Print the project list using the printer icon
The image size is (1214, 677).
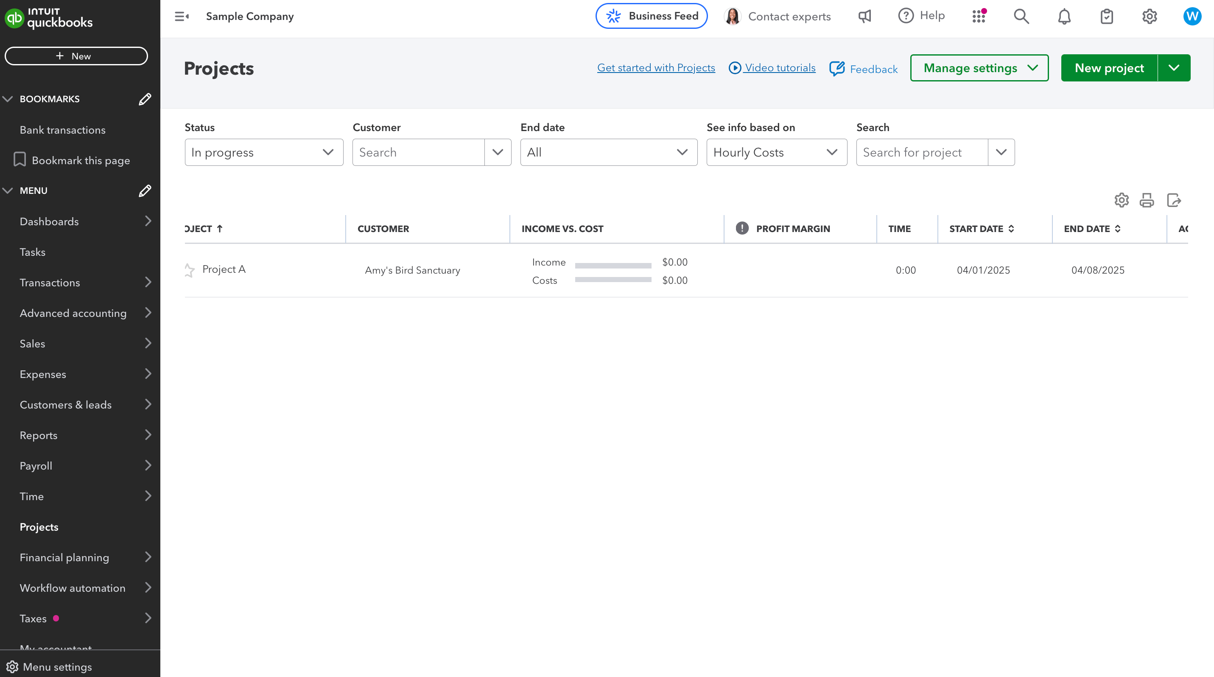1147,200
